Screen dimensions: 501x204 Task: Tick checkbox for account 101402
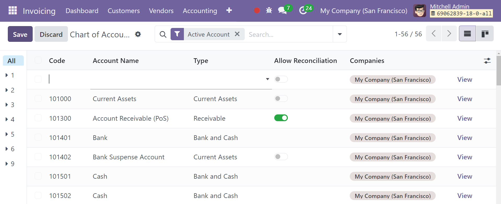point(38,157)
